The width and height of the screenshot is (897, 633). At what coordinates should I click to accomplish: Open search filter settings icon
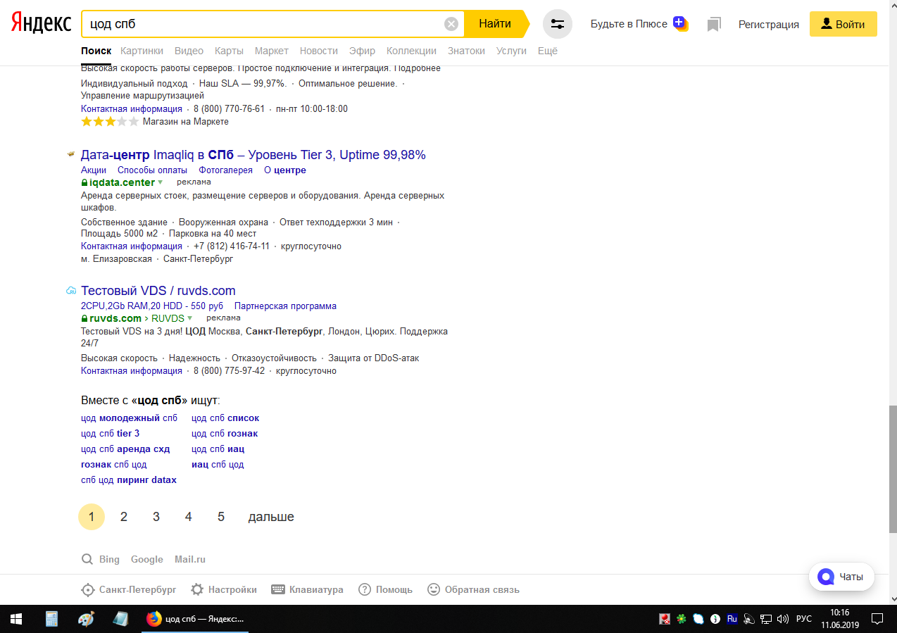pos(558,24)
